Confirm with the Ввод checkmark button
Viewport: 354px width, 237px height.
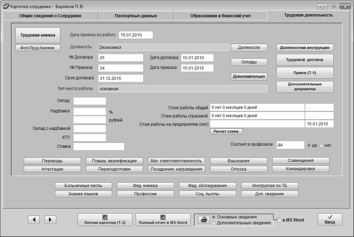tap(329, 220)
